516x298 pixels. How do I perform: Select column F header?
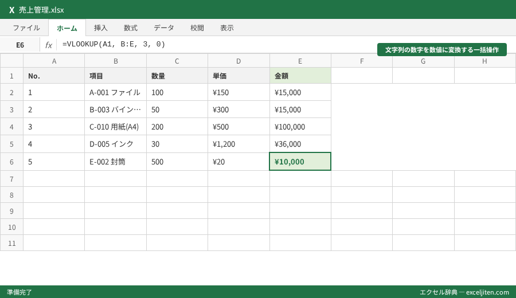coord(362,61)
